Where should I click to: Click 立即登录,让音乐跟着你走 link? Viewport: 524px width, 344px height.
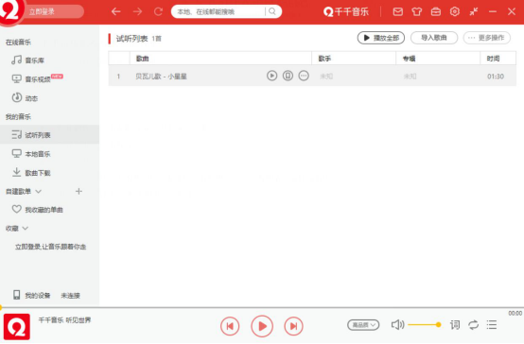tap(50, 247)
